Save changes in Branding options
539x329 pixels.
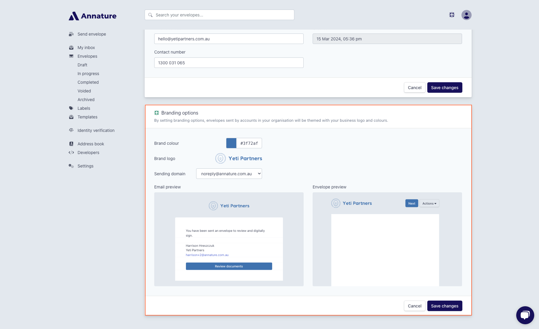click(444, 306)
